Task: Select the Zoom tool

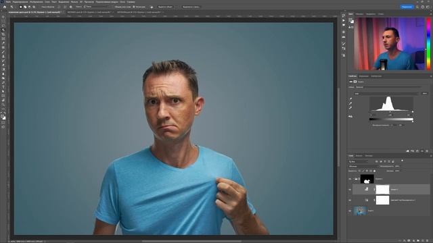Action: point(3,105)
